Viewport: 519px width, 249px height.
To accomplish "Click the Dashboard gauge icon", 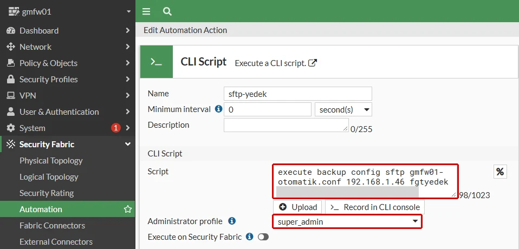I will tap(11, 30).
